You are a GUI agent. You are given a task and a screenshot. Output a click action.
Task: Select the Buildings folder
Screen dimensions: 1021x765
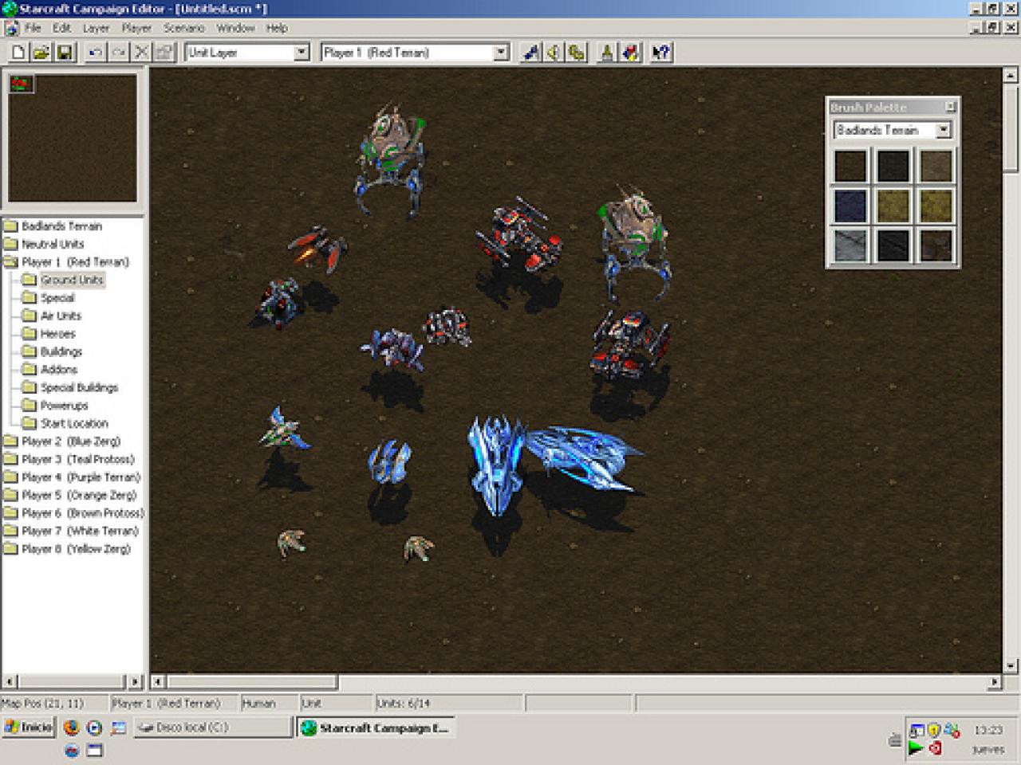tap(61, 351)
